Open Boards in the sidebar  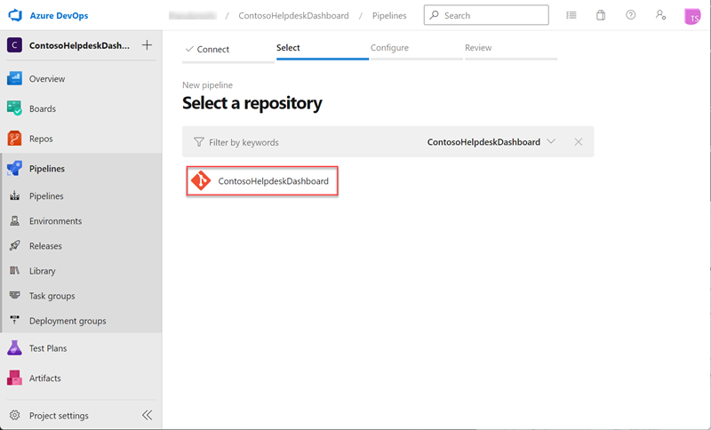pos(43,108)
